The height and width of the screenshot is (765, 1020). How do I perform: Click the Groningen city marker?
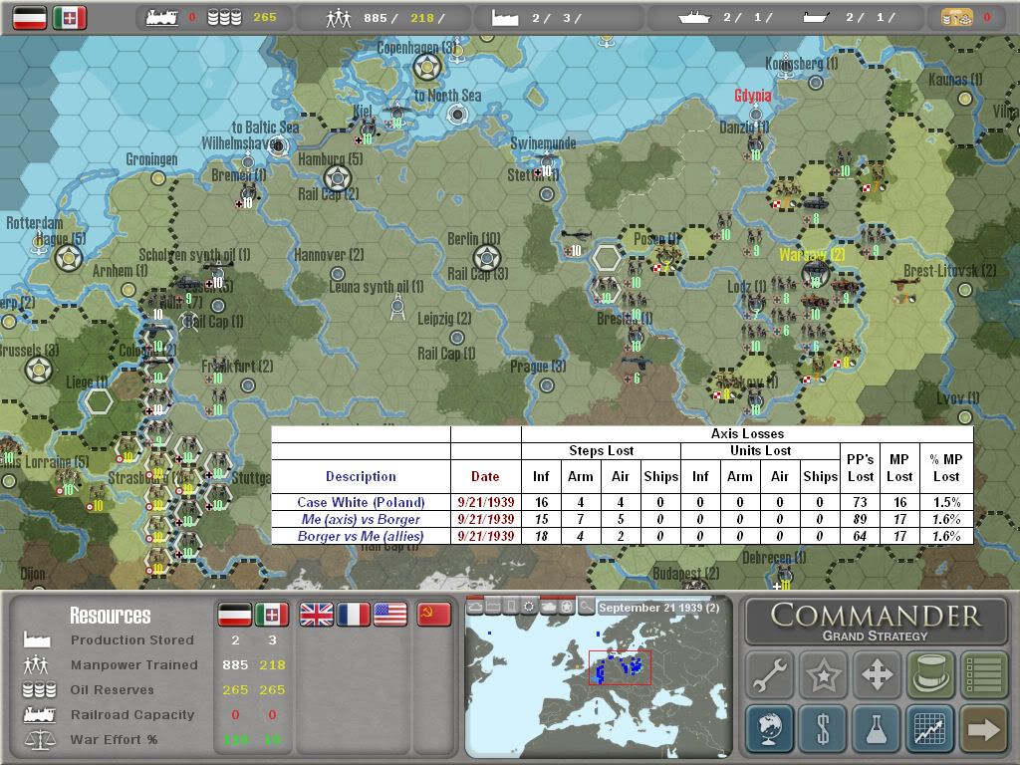(158, 178)
